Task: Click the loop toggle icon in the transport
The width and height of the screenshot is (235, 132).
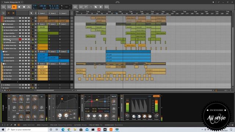Action: click(66, 7)
